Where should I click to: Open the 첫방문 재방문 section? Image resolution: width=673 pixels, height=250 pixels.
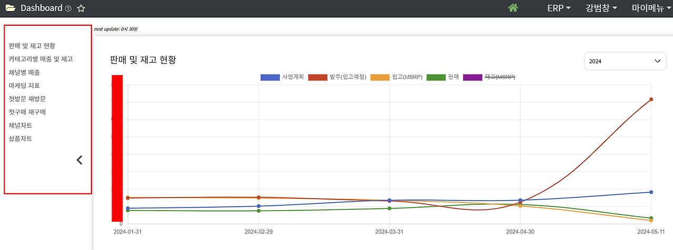click(x=27, y=99)
